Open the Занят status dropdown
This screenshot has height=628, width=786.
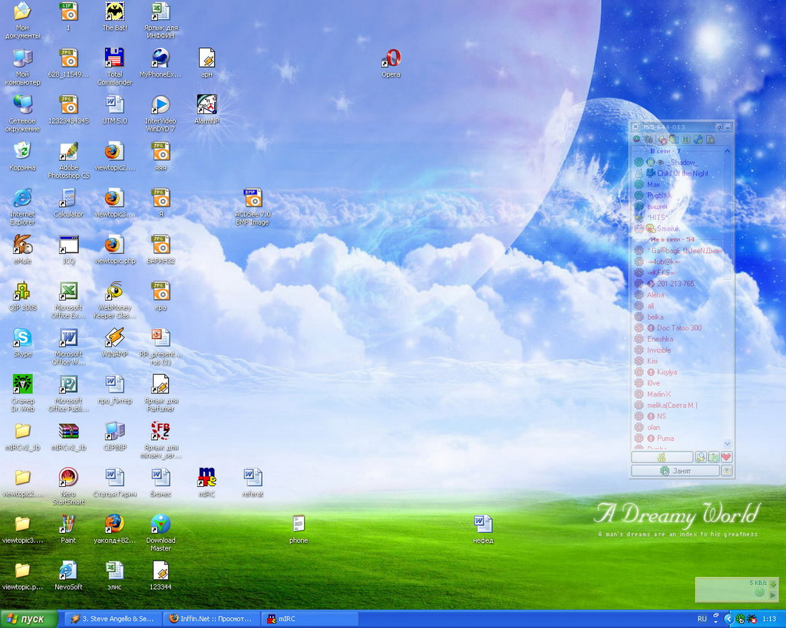pyautogui.click(x=675, y=471)
